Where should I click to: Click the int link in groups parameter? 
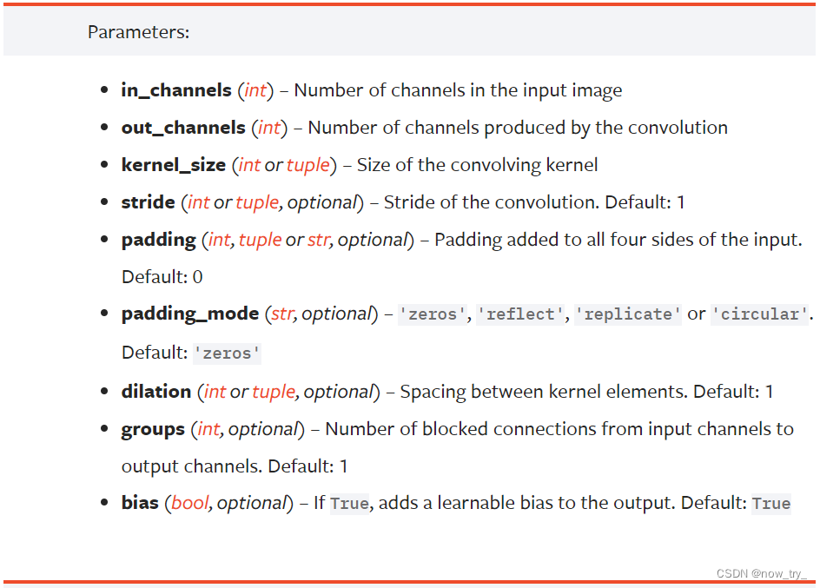208,429
